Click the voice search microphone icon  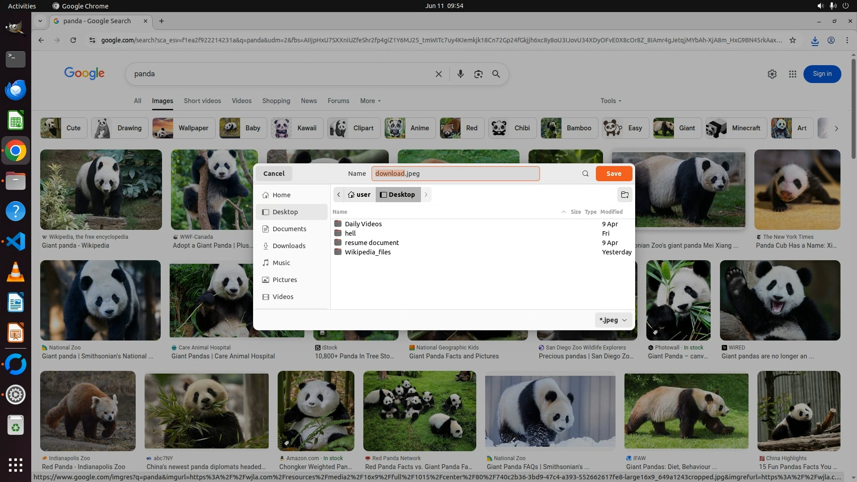460,74
